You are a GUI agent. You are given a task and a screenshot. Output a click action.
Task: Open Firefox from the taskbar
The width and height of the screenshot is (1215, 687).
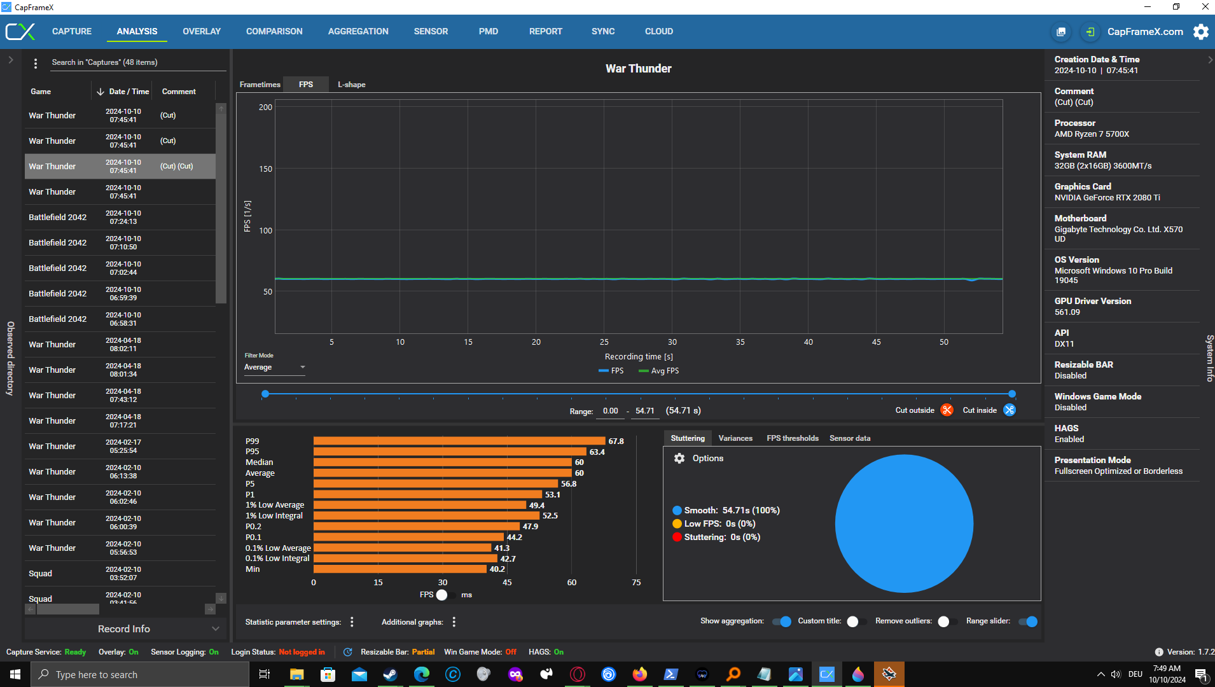coord(639,674)
